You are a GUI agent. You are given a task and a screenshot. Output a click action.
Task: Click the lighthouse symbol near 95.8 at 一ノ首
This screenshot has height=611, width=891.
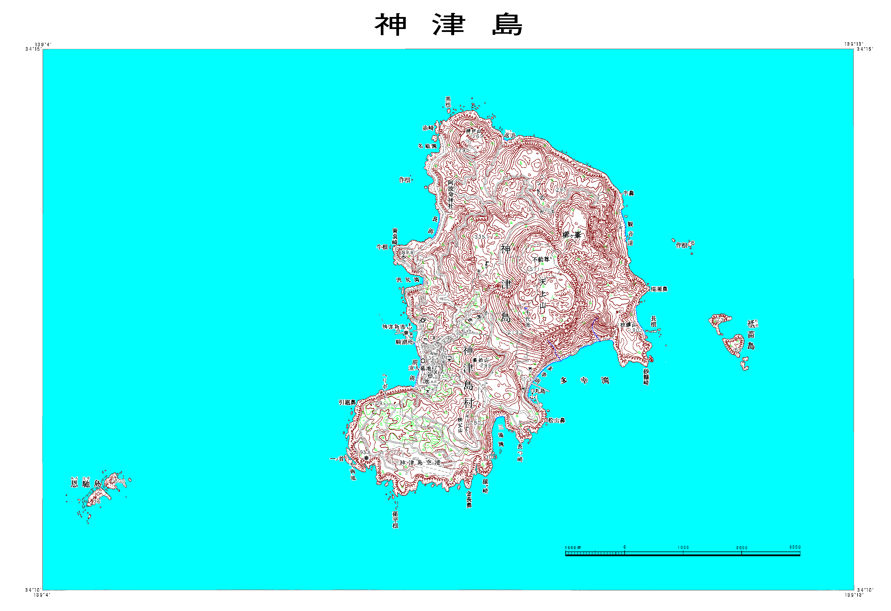point(366,458)
